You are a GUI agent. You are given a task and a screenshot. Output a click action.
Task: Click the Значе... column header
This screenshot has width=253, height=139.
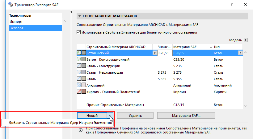coord(165,47)
